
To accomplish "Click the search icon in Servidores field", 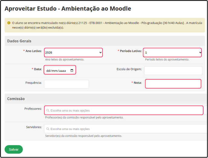I will [x=48, y=129].
